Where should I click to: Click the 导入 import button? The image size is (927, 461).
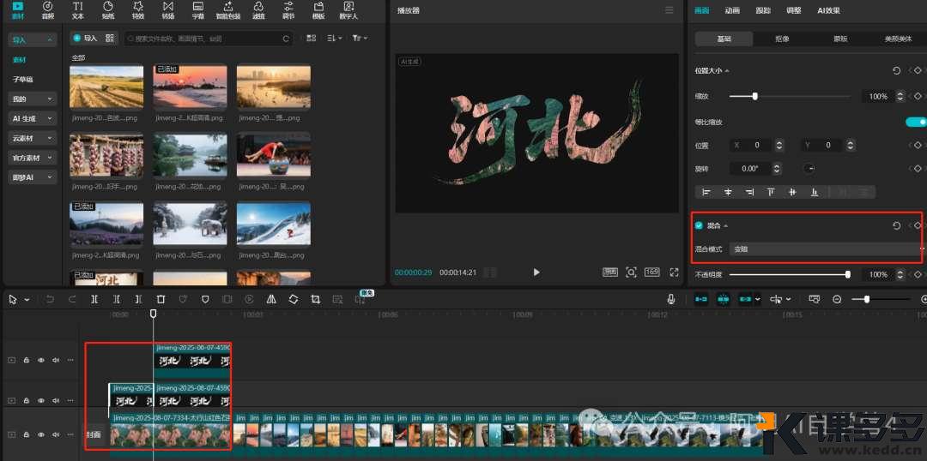point(85,38)
